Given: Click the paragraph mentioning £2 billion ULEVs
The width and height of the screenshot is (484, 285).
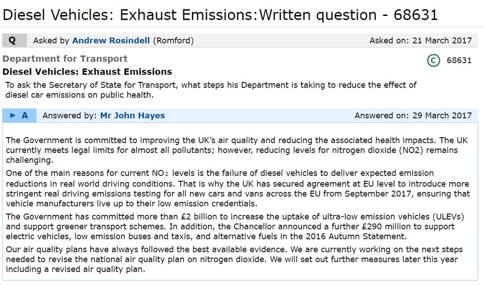Looking at the screenshot, I should (235, 226).
